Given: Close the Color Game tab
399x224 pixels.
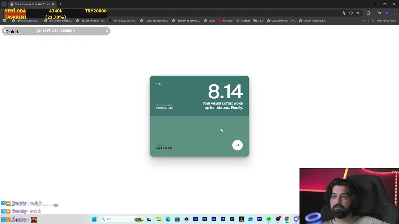Looking at the screenshot, I should click(53, 4).
